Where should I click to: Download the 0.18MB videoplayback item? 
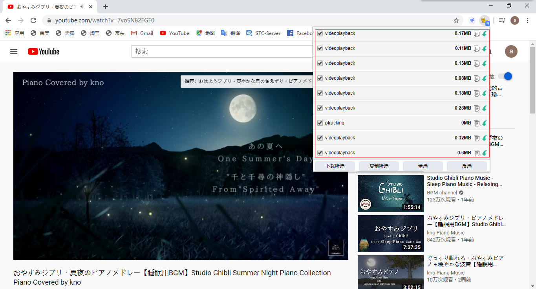click(485, 93)
